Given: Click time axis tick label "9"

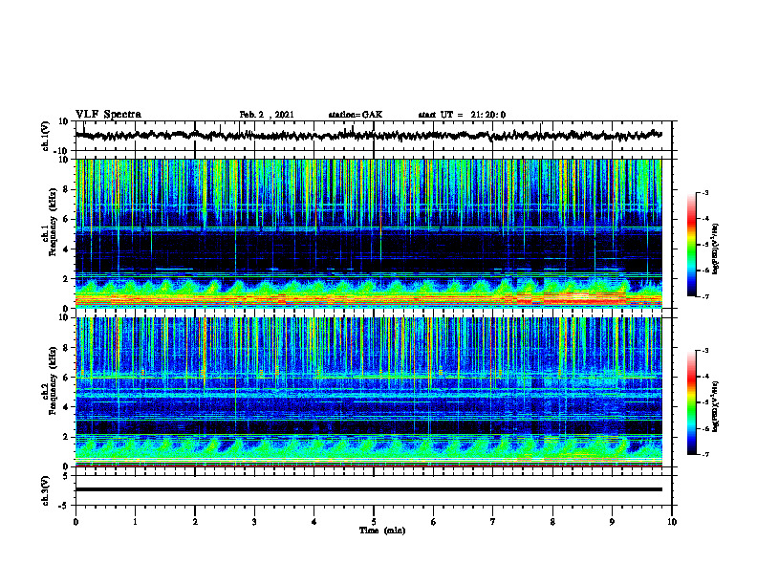Looking at the screenshot, I should 612,522.
